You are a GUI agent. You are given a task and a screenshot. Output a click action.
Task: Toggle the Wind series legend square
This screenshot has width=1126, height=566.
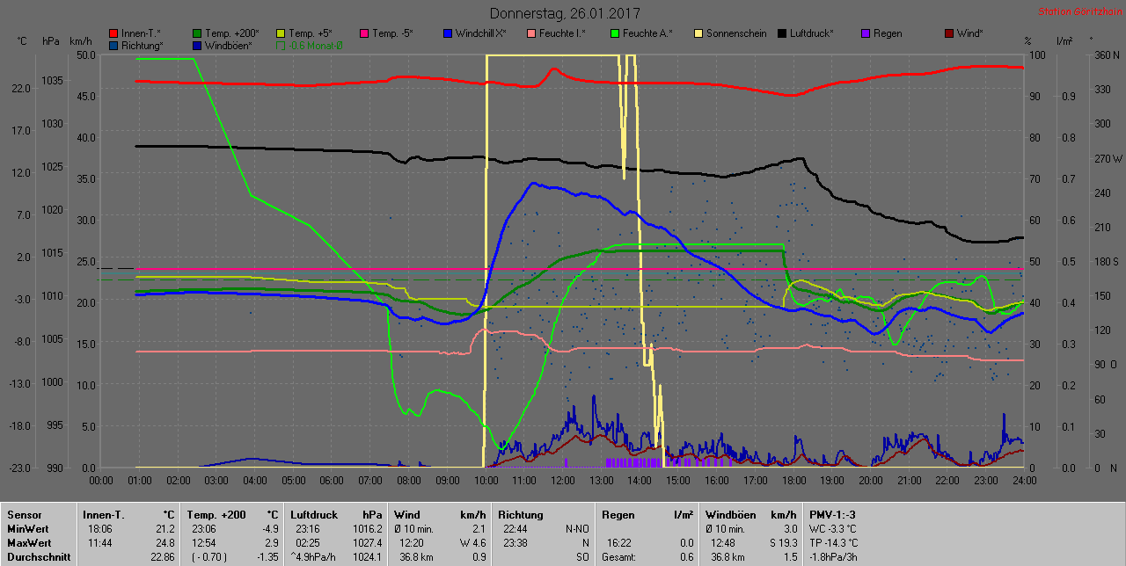pos(949,34)
